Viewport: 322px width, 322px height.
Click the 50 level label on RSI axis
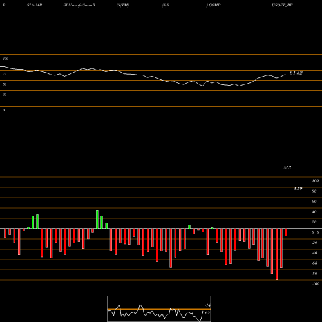point(5,84)
